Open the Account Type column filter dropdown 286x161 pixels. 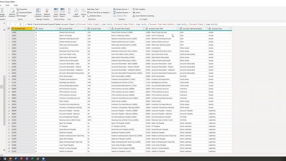pyautogui.click(x=109, y=29)
